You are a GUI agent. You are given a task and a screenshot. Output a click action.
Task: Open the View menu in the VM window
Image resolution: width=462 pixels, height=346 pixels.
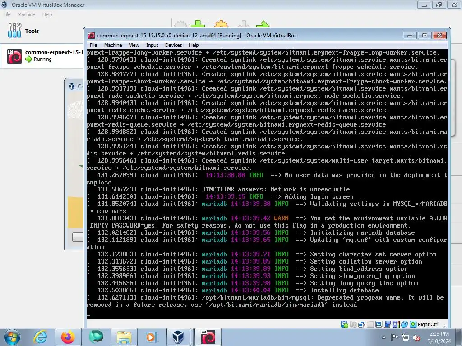[134, 45]
